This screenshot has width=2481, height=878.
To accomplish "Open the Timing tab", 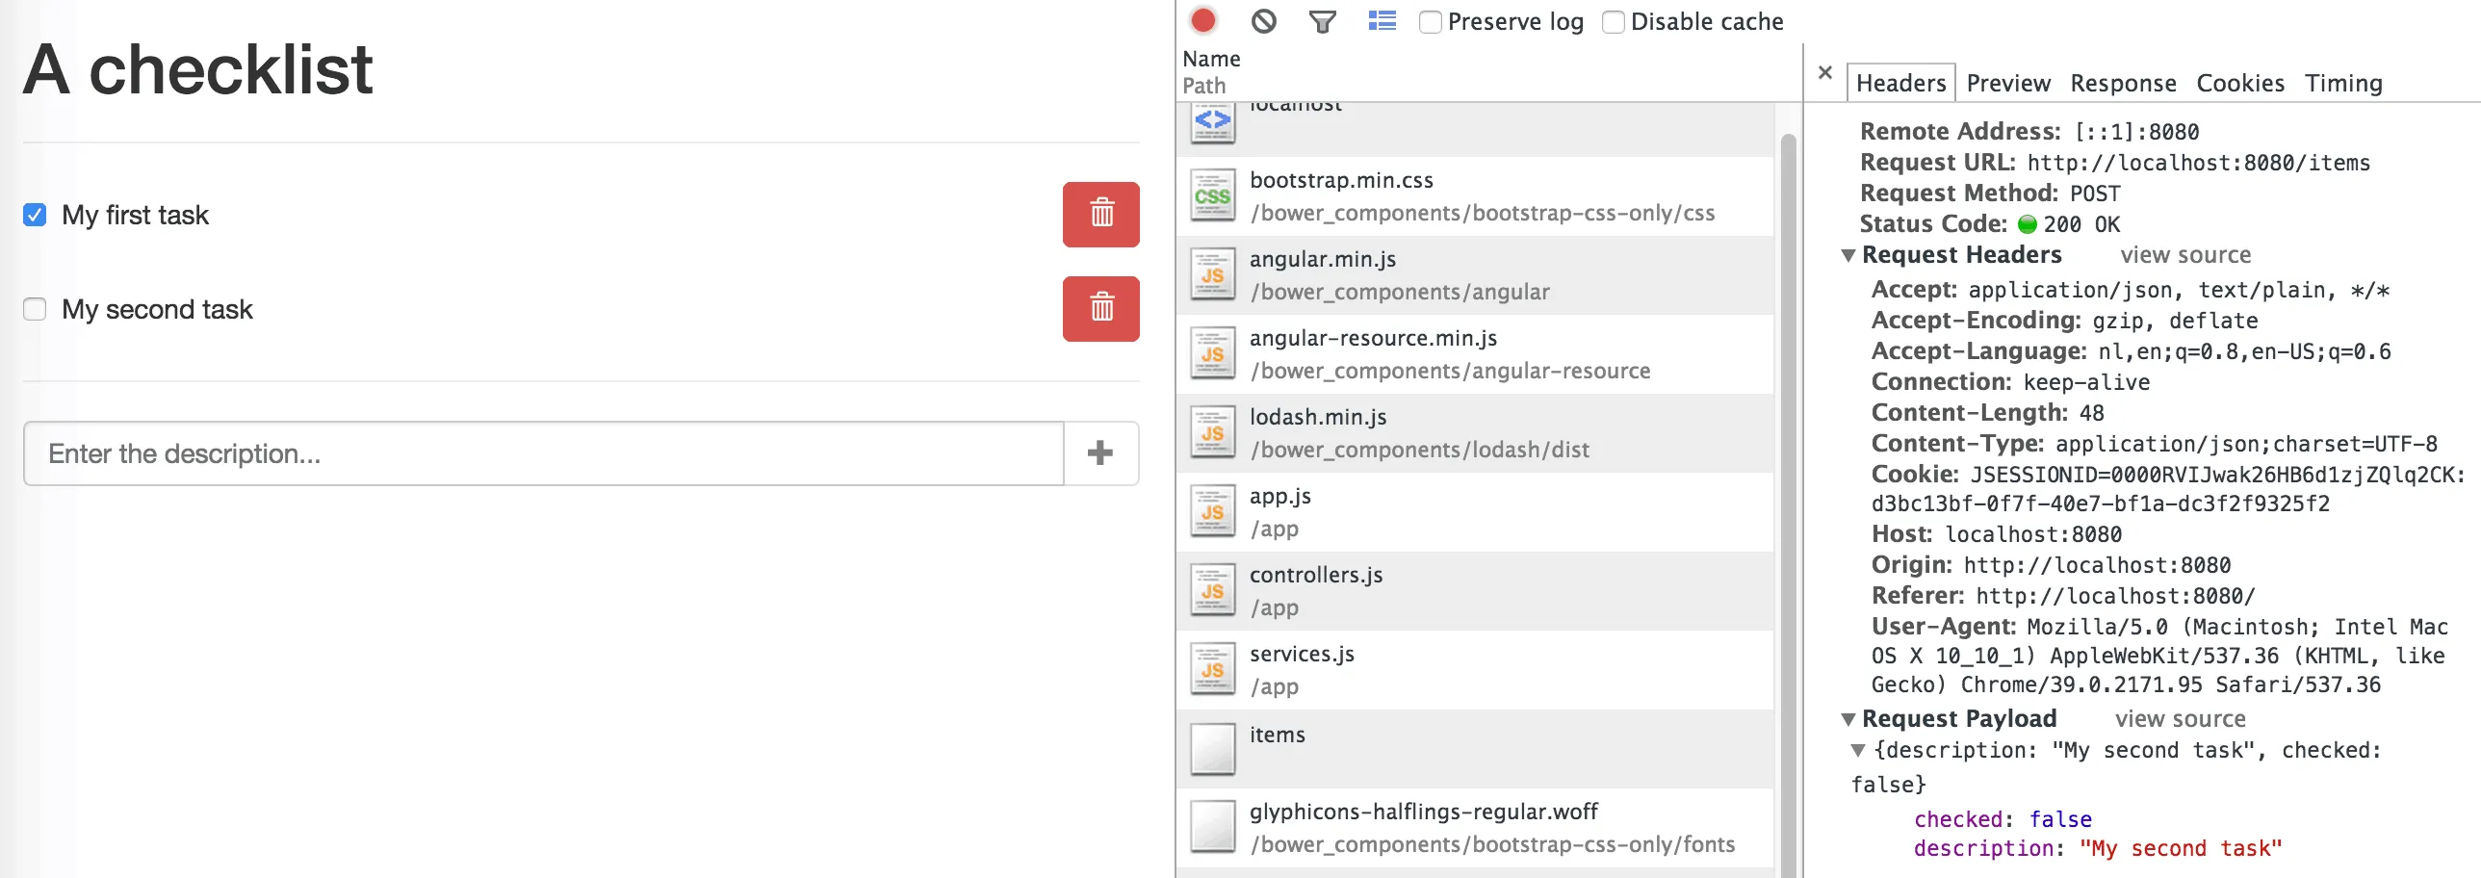I will [2342, 84].
